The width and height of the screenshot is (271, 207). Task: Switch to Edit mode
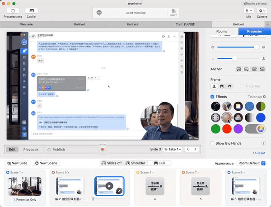coord(12,150)
